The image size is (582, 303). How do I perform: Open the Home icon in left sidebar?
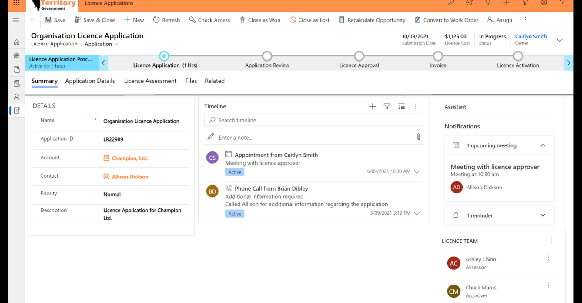coord(17,42)
